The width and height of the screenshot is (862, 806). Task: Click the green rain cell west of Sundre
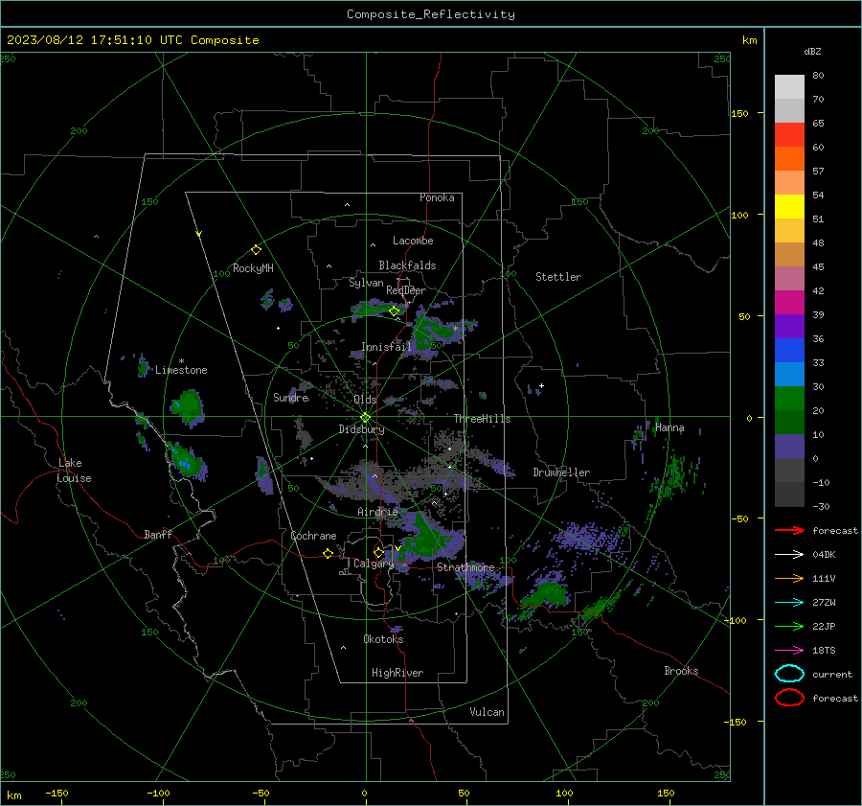(188, 407)
